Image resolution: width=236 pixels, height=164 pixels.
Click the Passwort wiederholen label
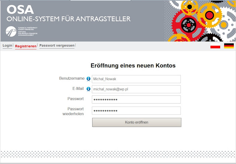73,111
